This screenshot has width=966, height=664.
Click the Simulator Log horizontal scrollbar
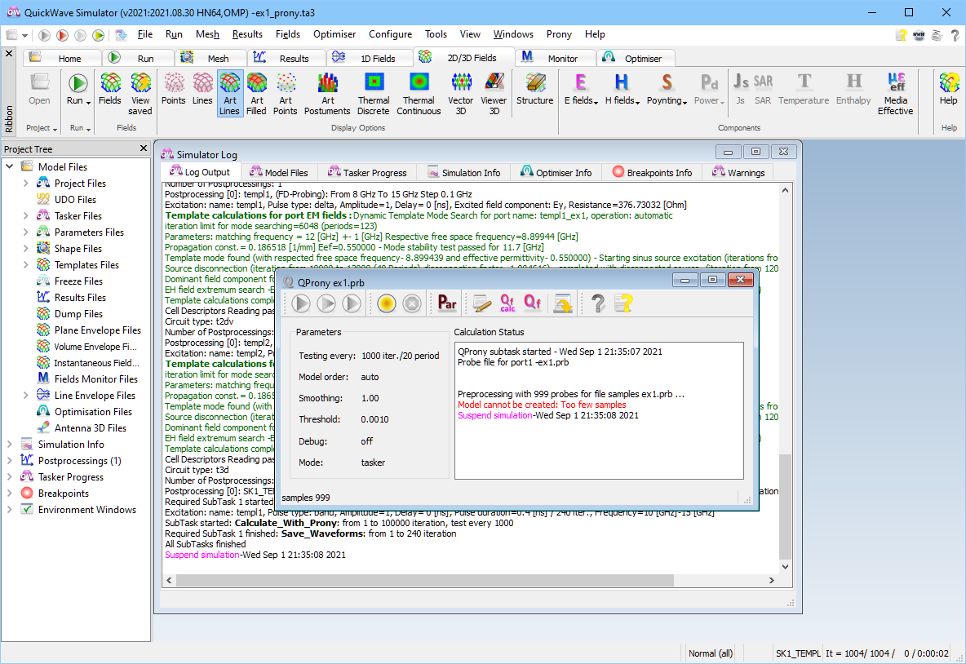425,580
